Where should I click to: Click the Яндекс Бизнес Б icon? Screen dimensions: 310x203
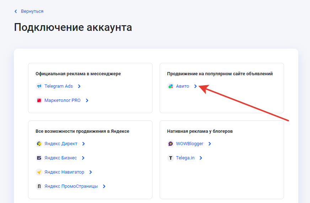[x=39, y=158]
